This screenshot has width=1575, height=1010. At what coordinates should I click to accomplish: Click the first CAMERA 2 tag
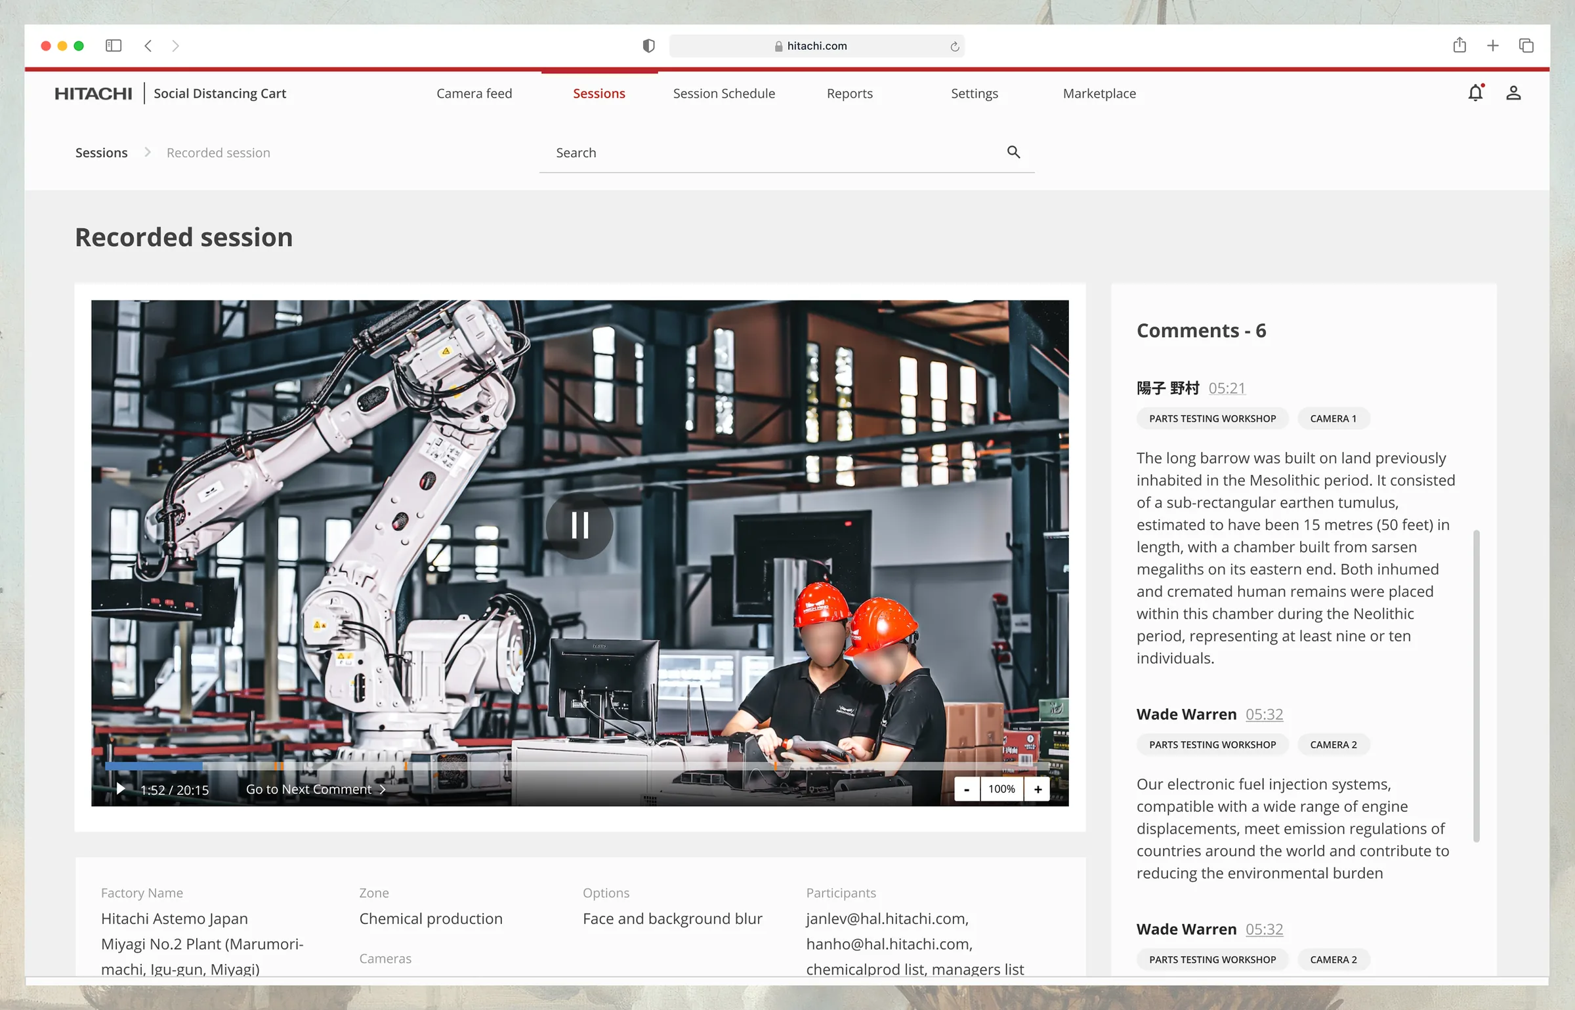click(x=1333, y=744)
